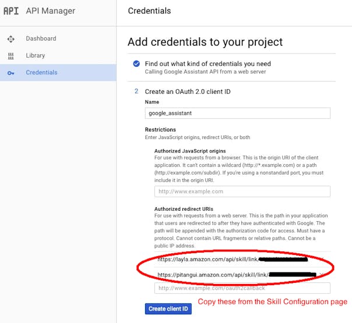Focus the Name field containing google_assistant
This screenshot has width=352, height=323.
238,113
